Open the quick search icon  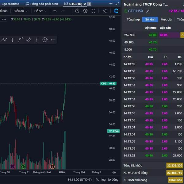(x=77, y=11)
